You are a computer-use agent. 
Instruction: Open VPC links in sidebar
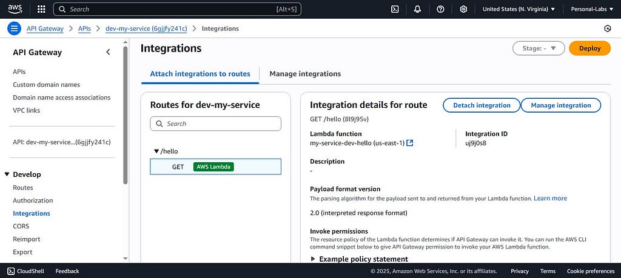[27, 110]
